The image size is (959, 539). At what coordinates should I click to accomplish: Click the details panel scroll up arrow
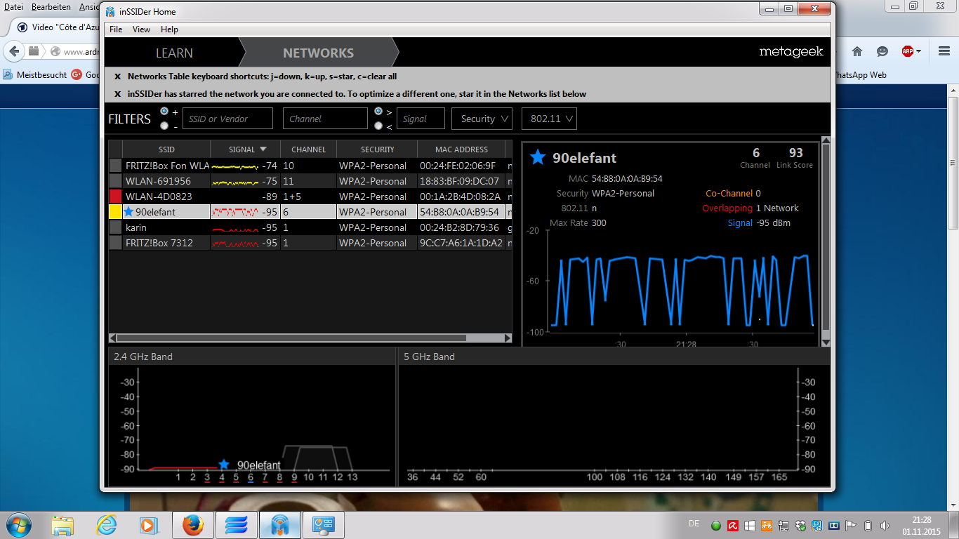[x=826, y=140]
